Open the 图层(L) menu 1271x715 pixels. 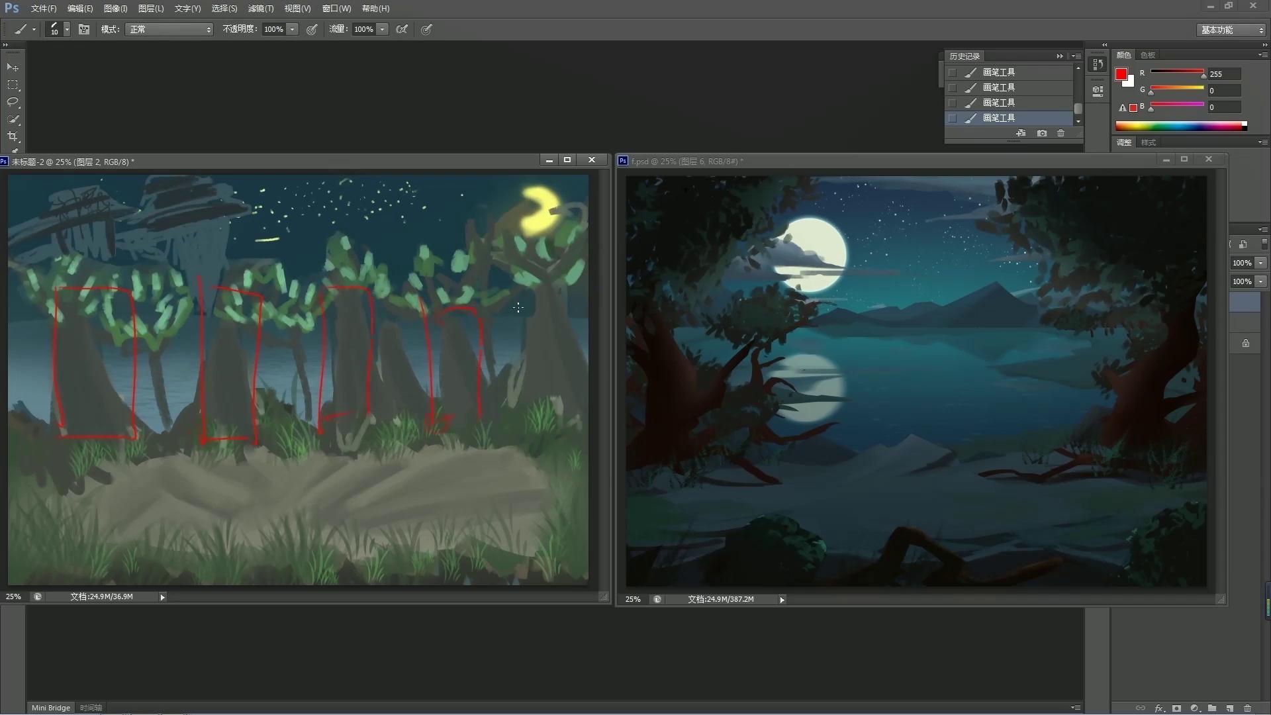coord(150,9)
